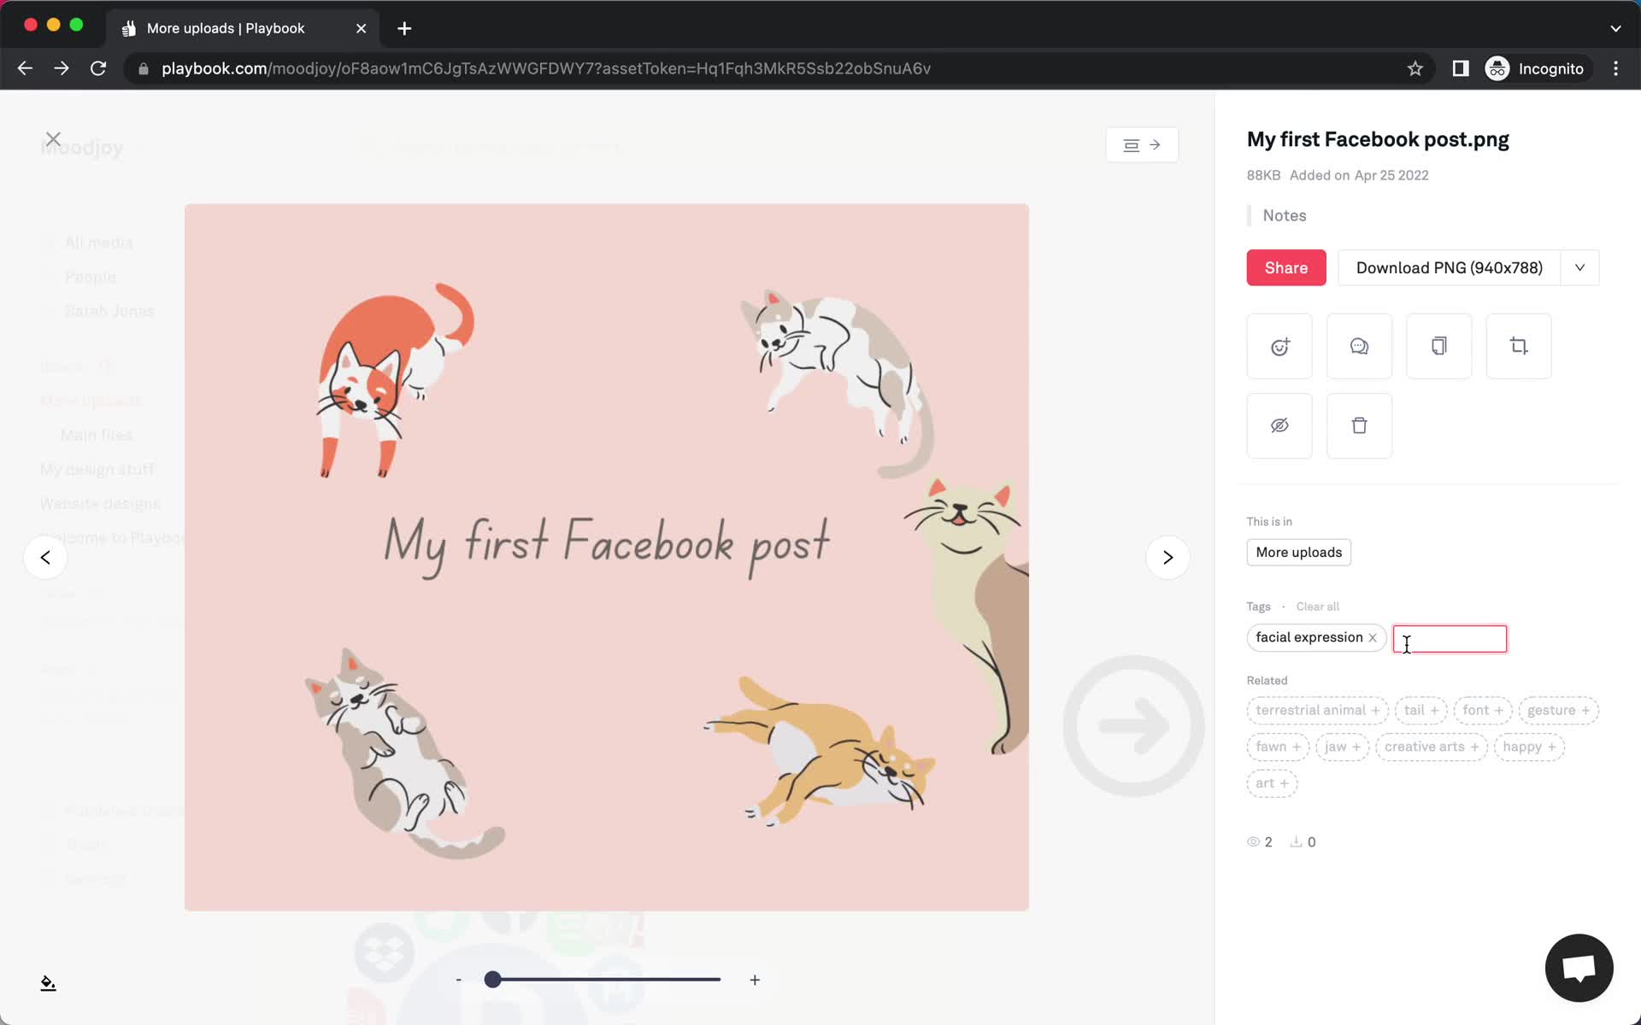Expand the Tags input field dropdown

click(1450, 638)
